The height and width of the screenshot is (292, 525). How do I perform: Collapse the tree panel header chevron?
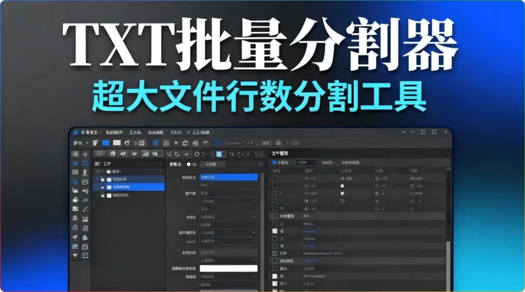coord(160,164)
